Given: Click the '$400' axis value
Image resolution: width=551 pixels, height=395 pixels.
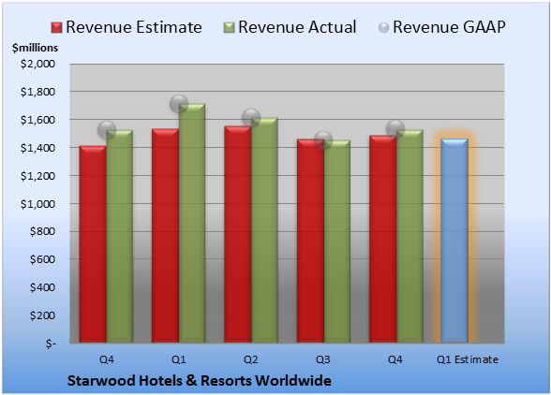Looking at the screenshot, I should point(42,287).
